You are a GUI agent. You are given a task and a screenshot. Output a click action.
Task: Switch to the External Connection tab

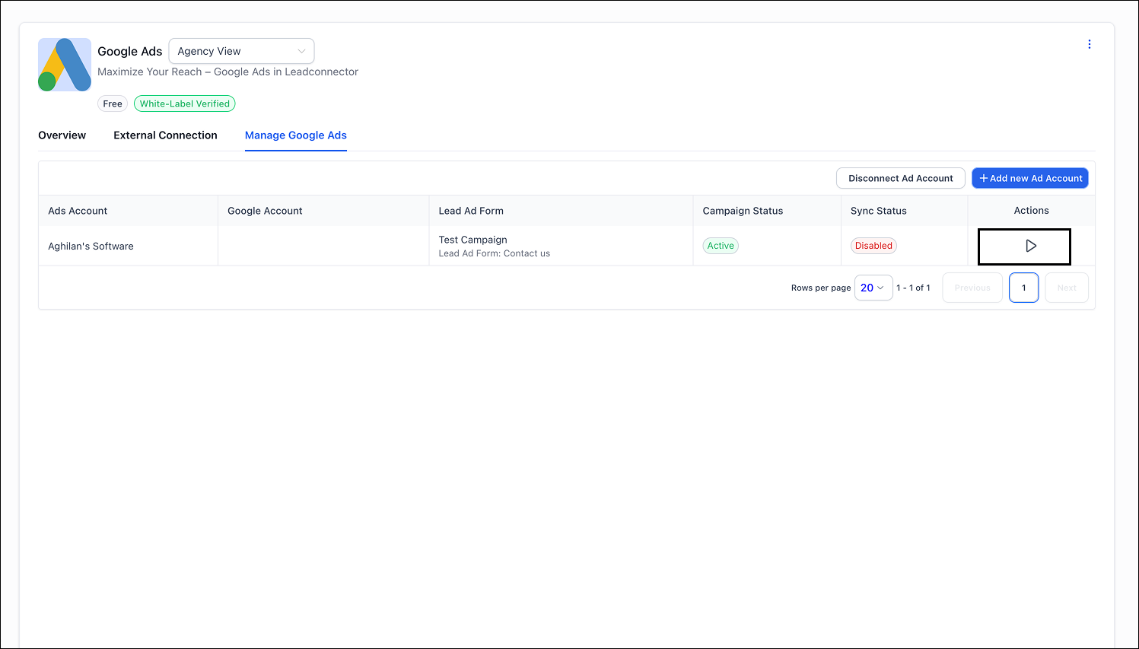pos(165,135)
